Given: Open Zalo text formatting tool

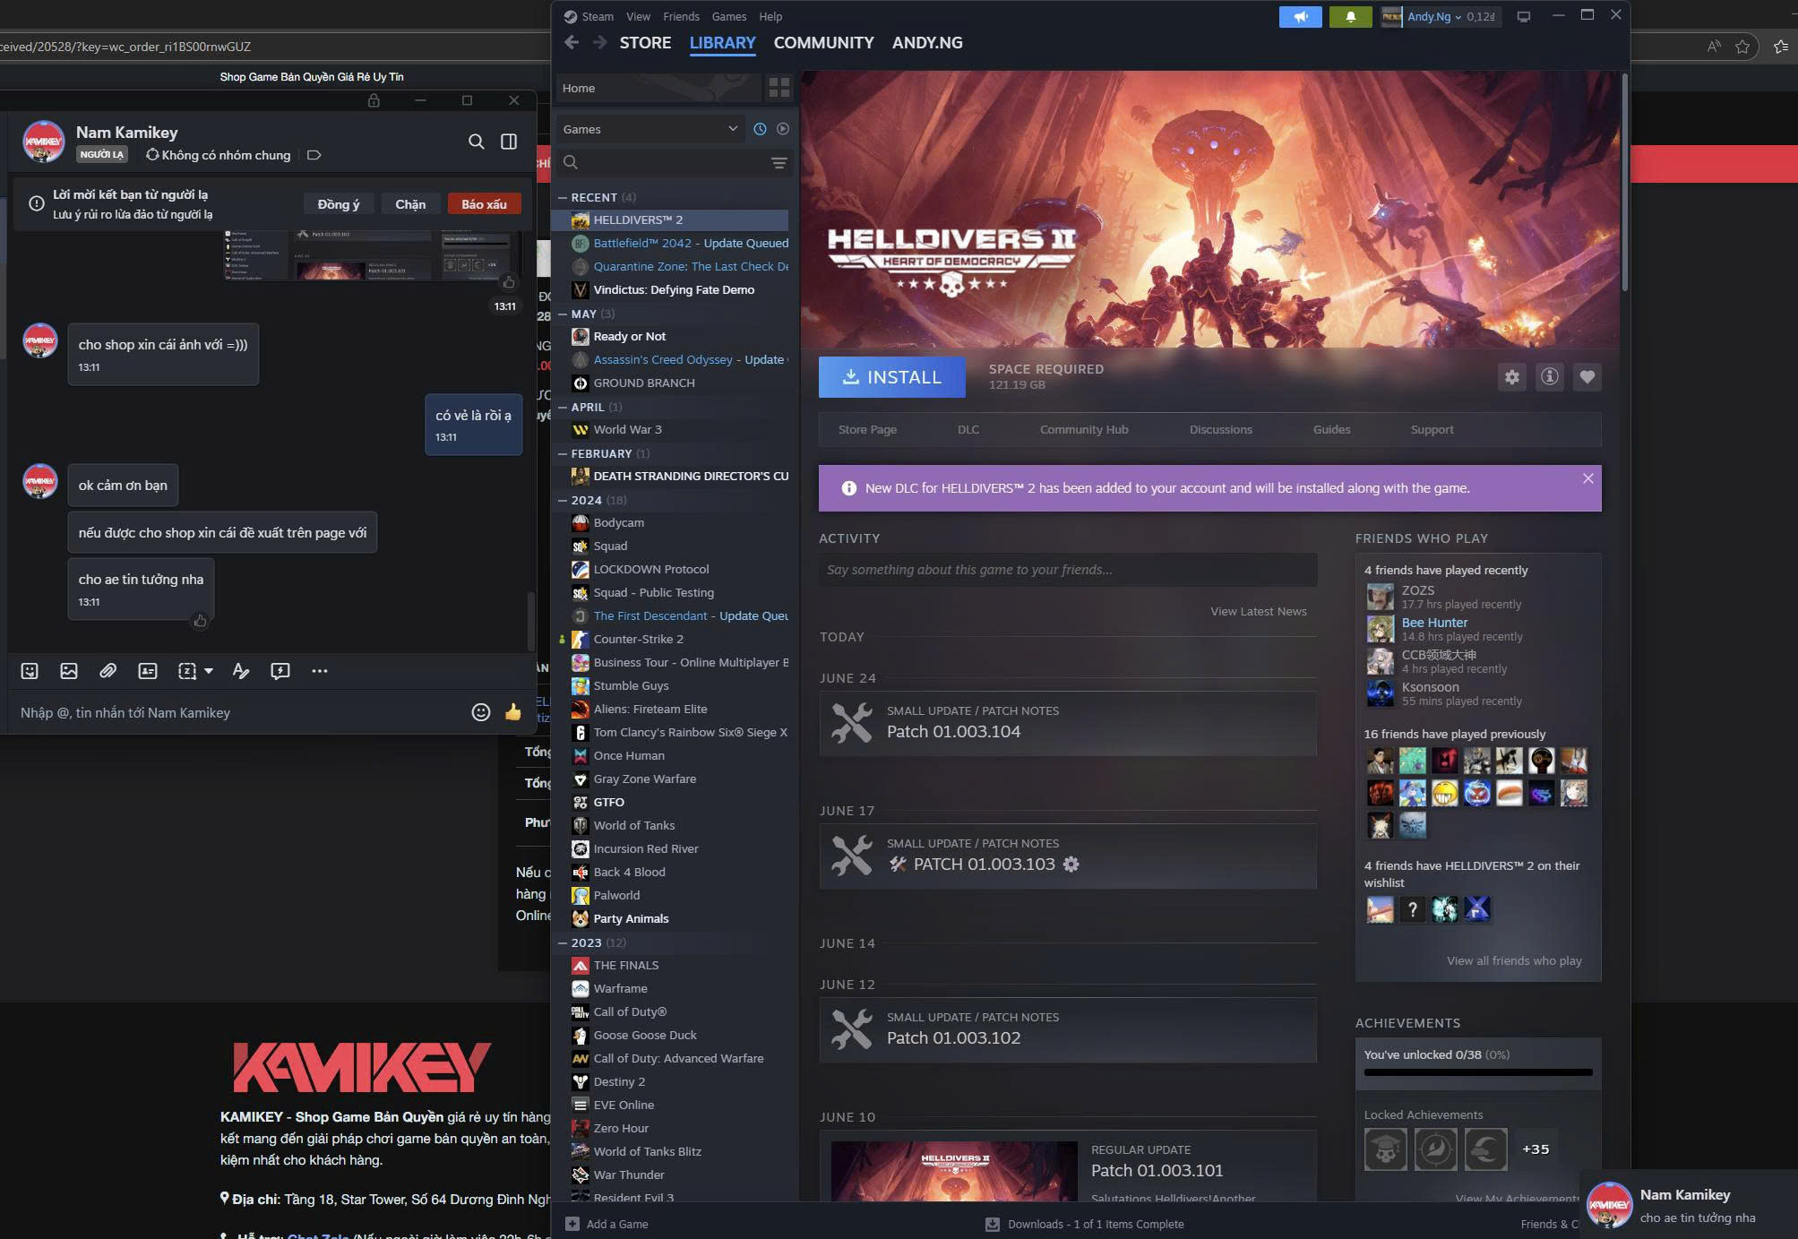Looking at the screenshot, I should tap(241, 671).
